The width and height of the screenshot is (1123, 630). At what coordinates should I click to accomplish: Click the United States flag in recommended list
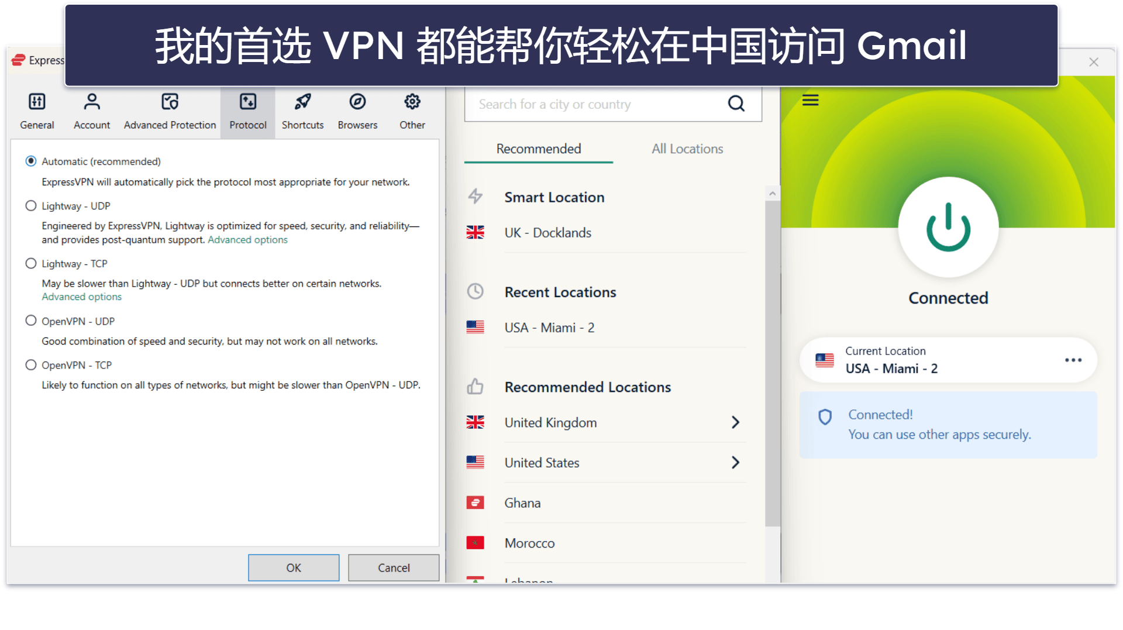pos(475,462)
